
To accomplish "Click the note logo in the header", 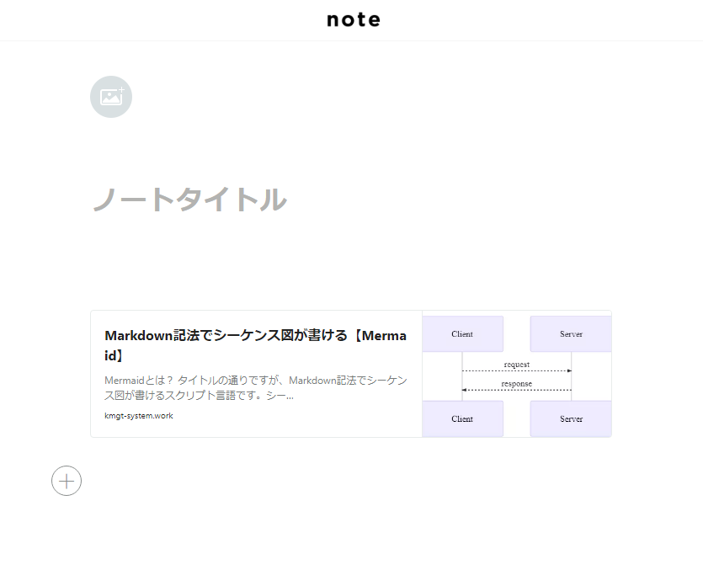I will [354, 19].
